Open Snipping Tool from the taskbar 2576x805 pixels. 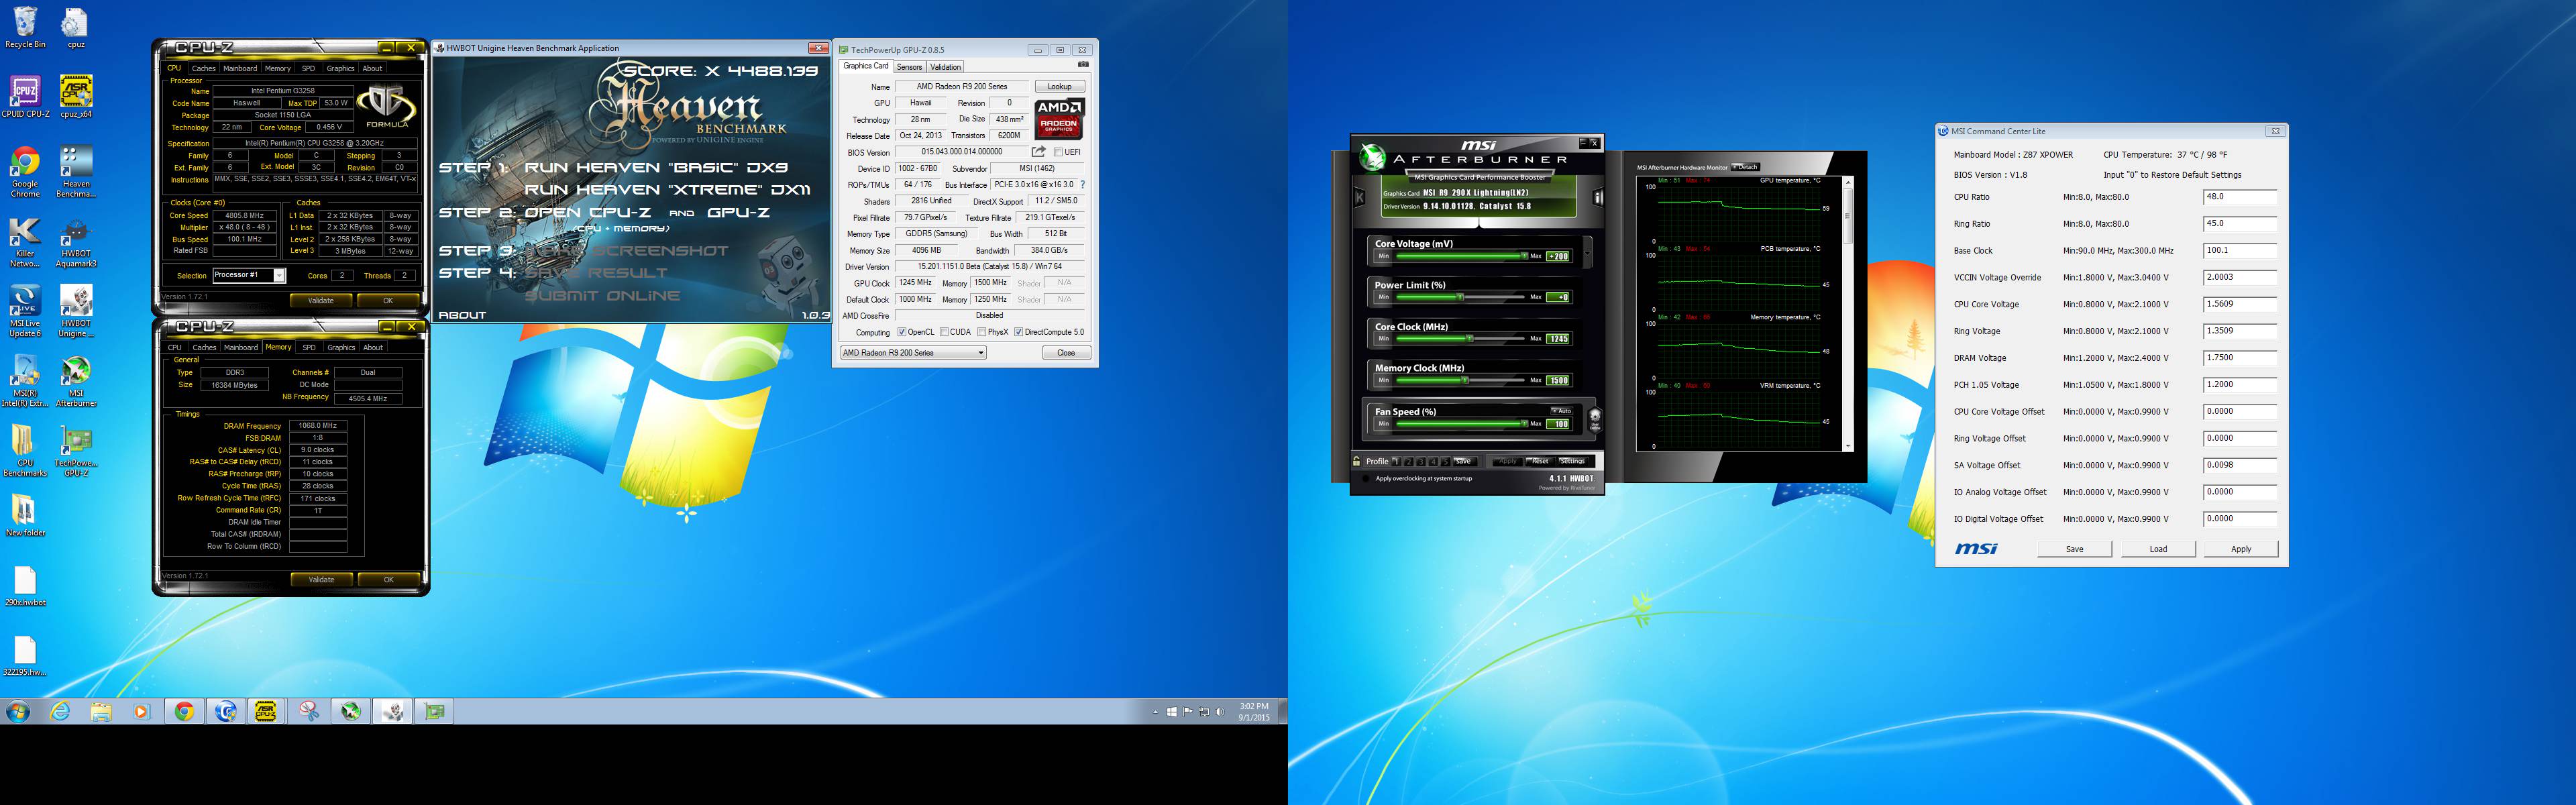click(309, 711)
